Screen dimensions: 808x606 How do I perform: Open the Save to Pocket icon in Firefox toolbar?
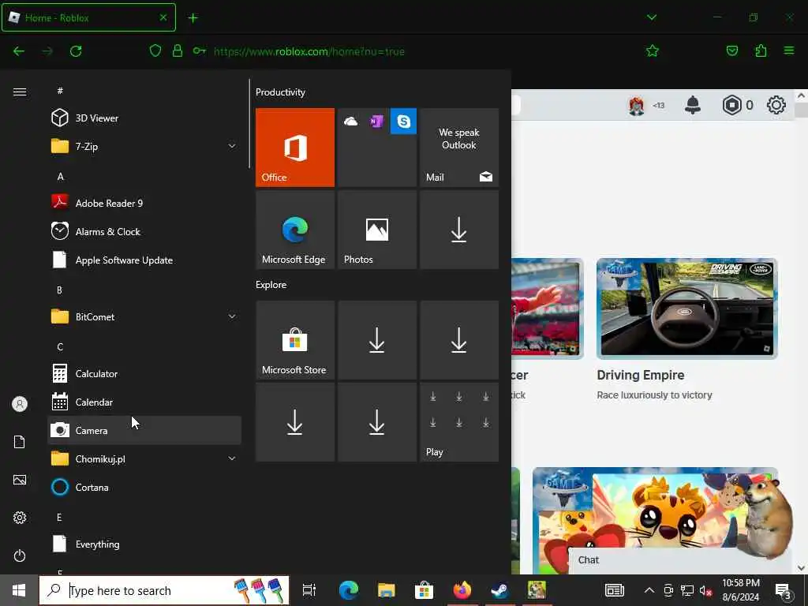(x=732, y=50)
